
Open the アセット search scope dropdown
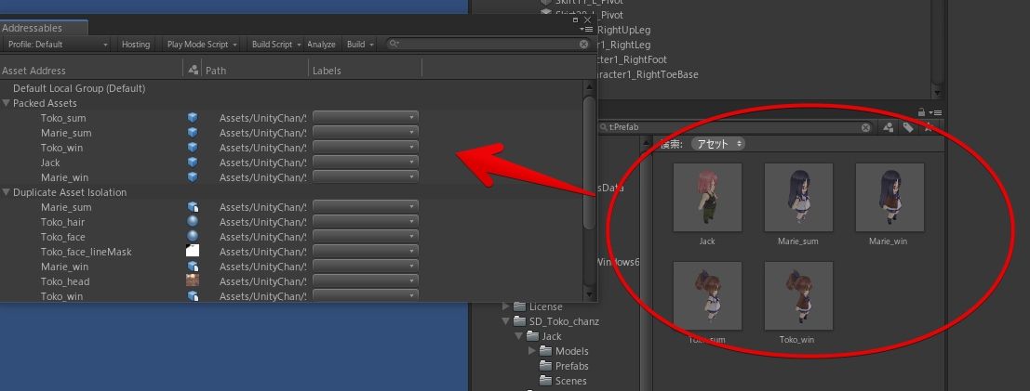point(718,144)
